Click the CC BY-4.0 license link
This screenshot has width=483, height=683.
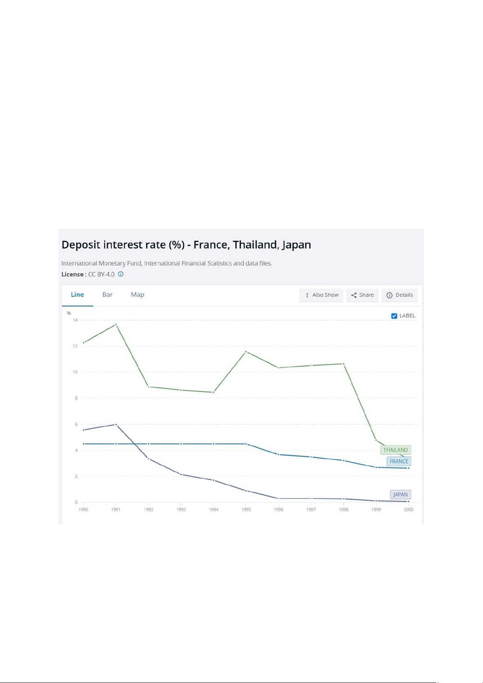pyautogui.click(x=102, y=274)
